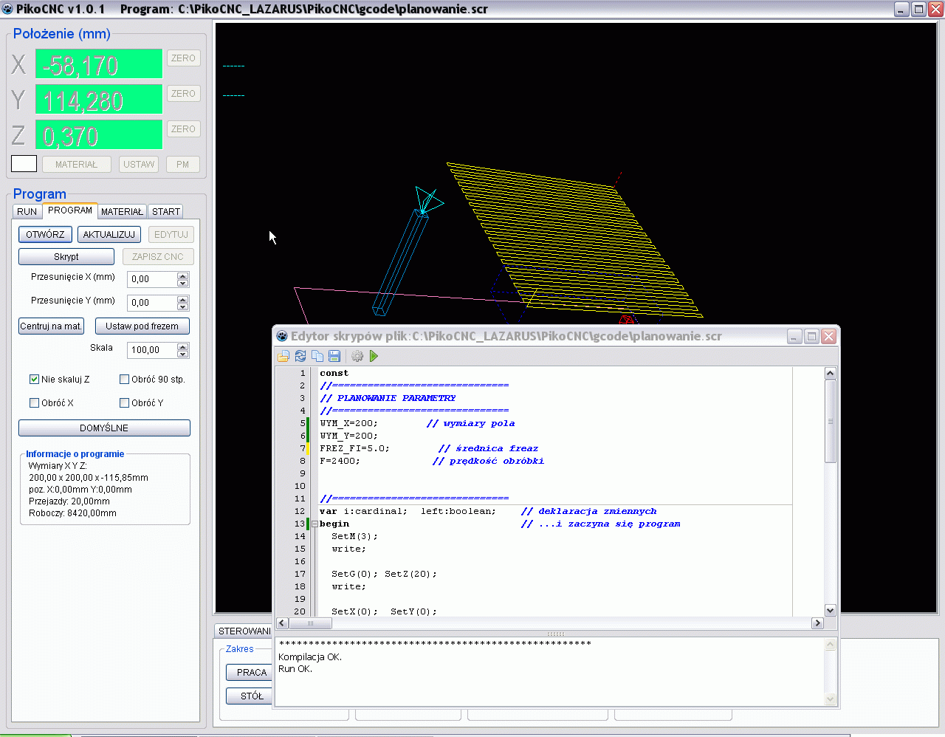This screenshot has height=737, width=945.
Task: Click the code editor horizontal scrollbar left arrow
Action: 282,623
